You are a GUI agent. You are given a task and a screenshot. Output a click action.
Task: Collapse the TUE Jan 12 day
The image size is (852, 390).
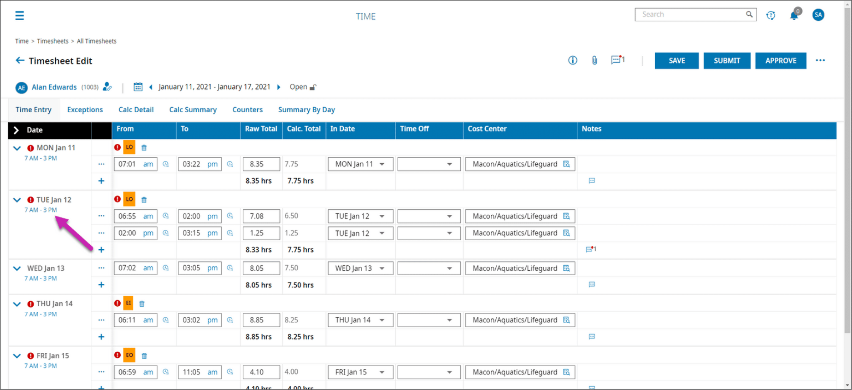click(17, 200)
